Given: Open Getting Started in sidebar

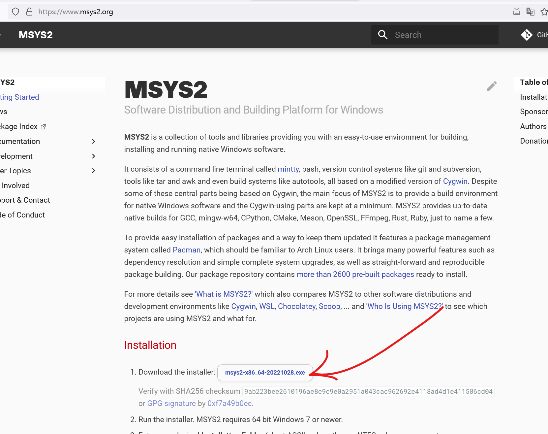Looking at the screenshot, I should (20, 97).
